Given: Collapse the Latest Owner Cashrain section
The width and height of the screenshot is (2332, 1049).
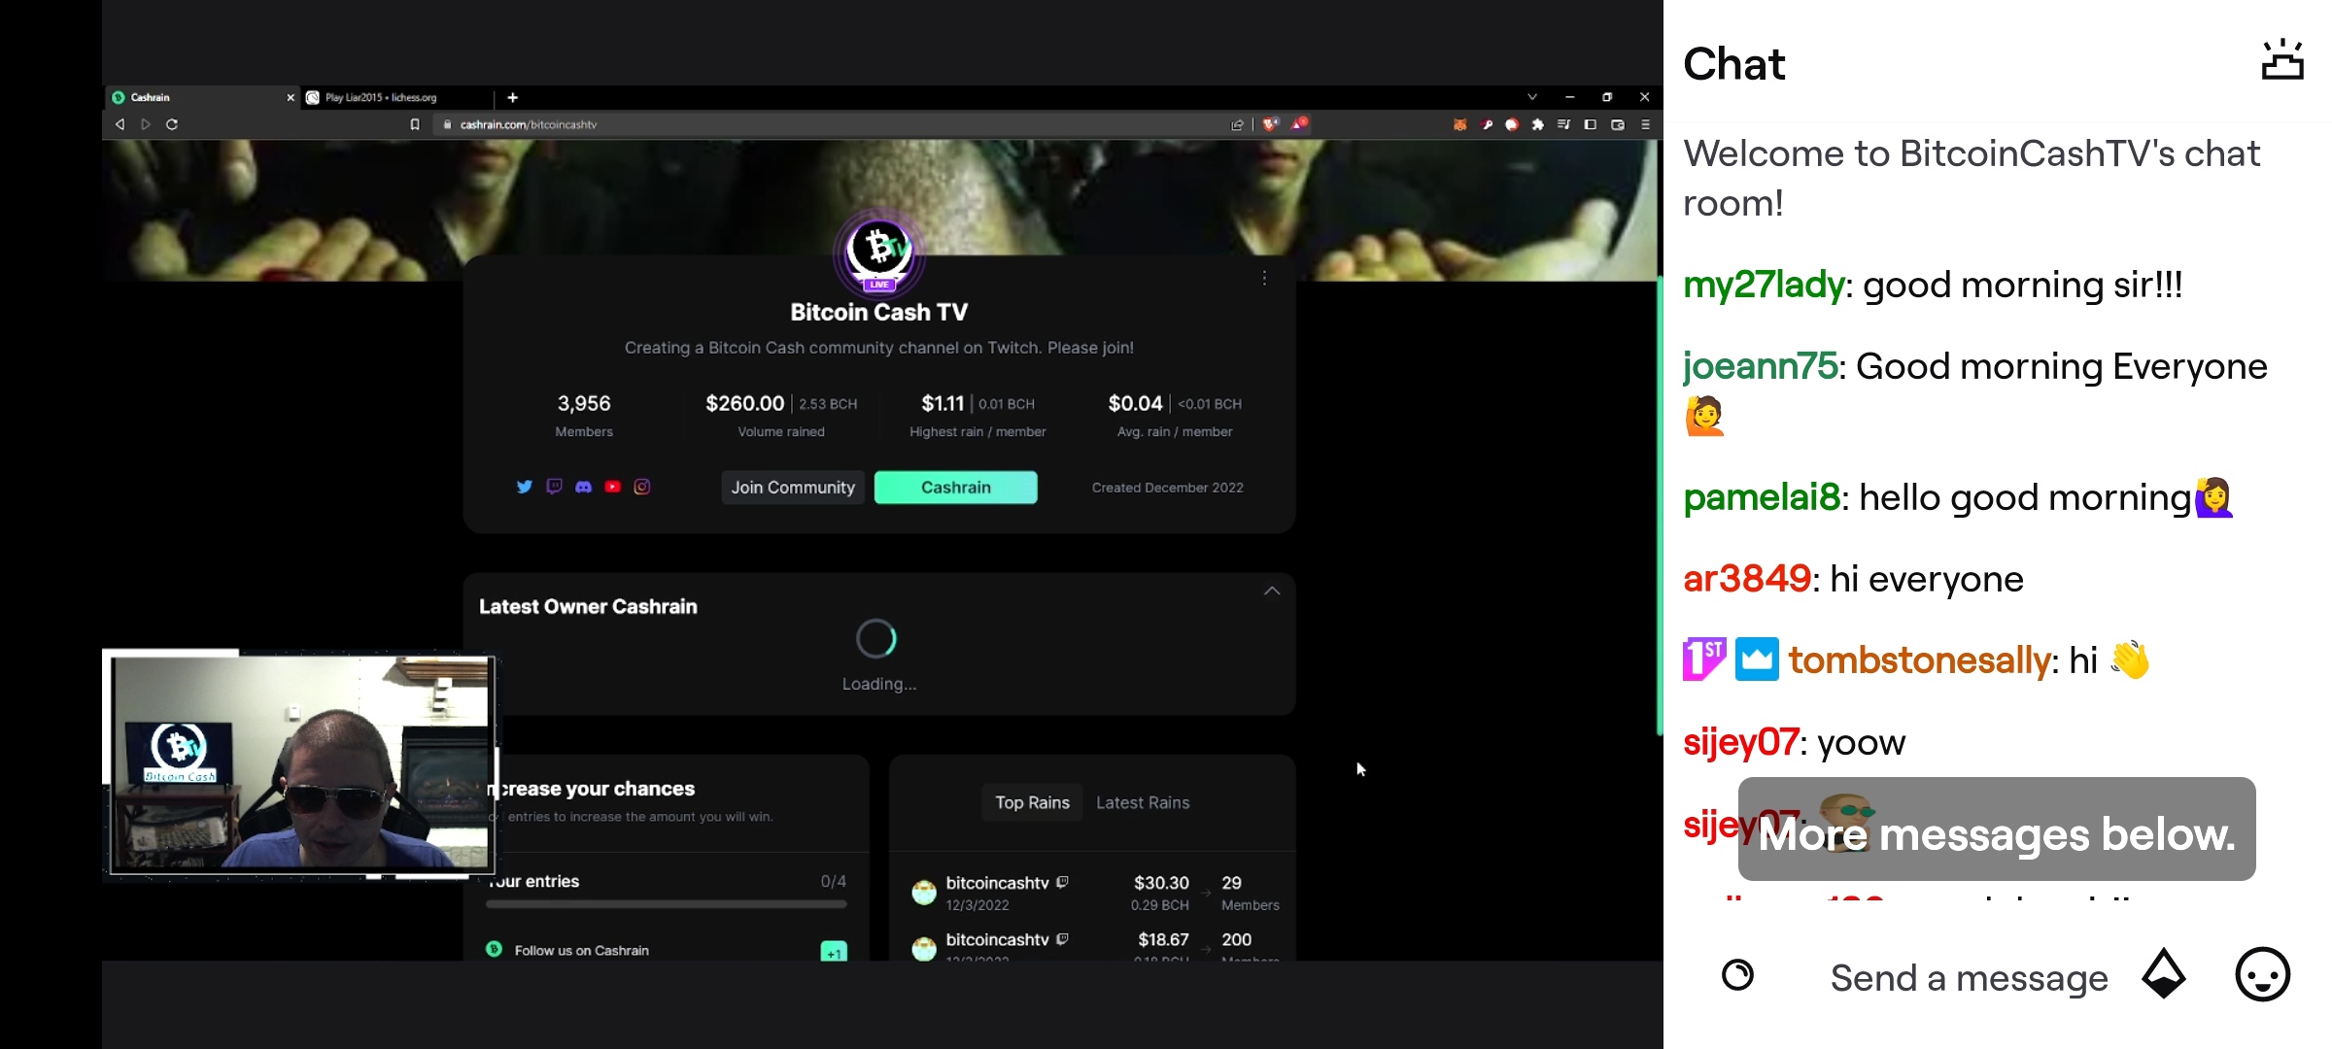Looking at the screenshot, I should click(1272, 591).
